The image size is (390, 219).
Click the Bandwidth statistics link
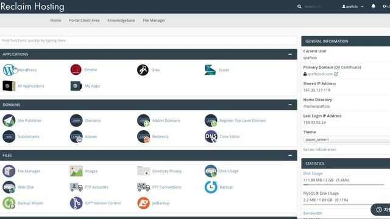pos(313,213)
